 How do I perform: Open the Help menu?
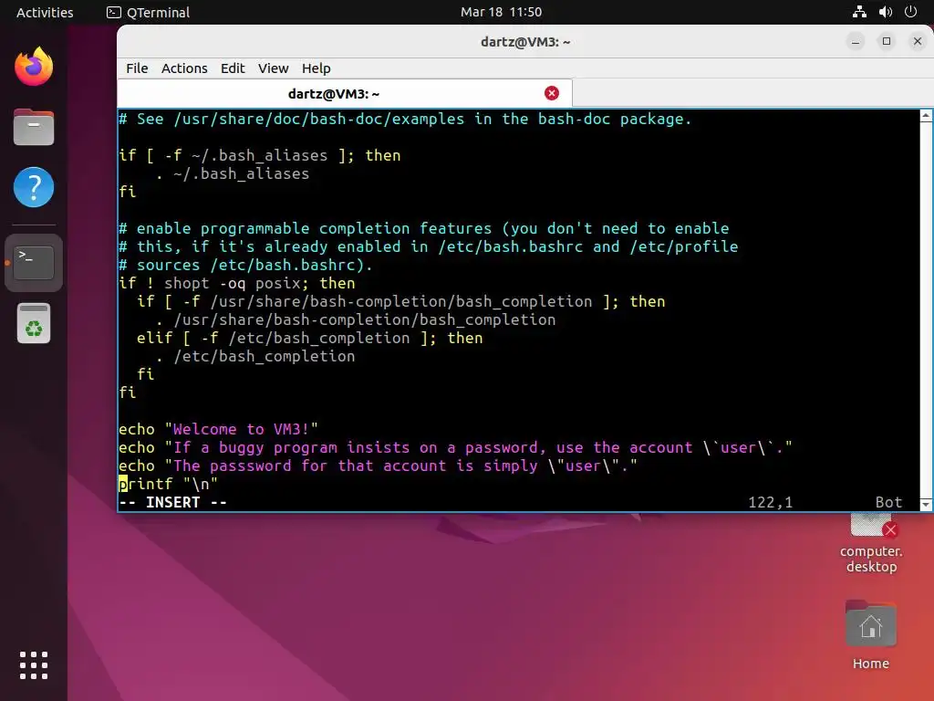click(x=316, y=68)
